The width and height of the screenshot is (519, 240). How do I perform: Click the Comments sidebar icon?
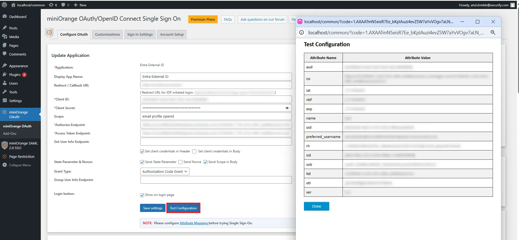[5, 54]
